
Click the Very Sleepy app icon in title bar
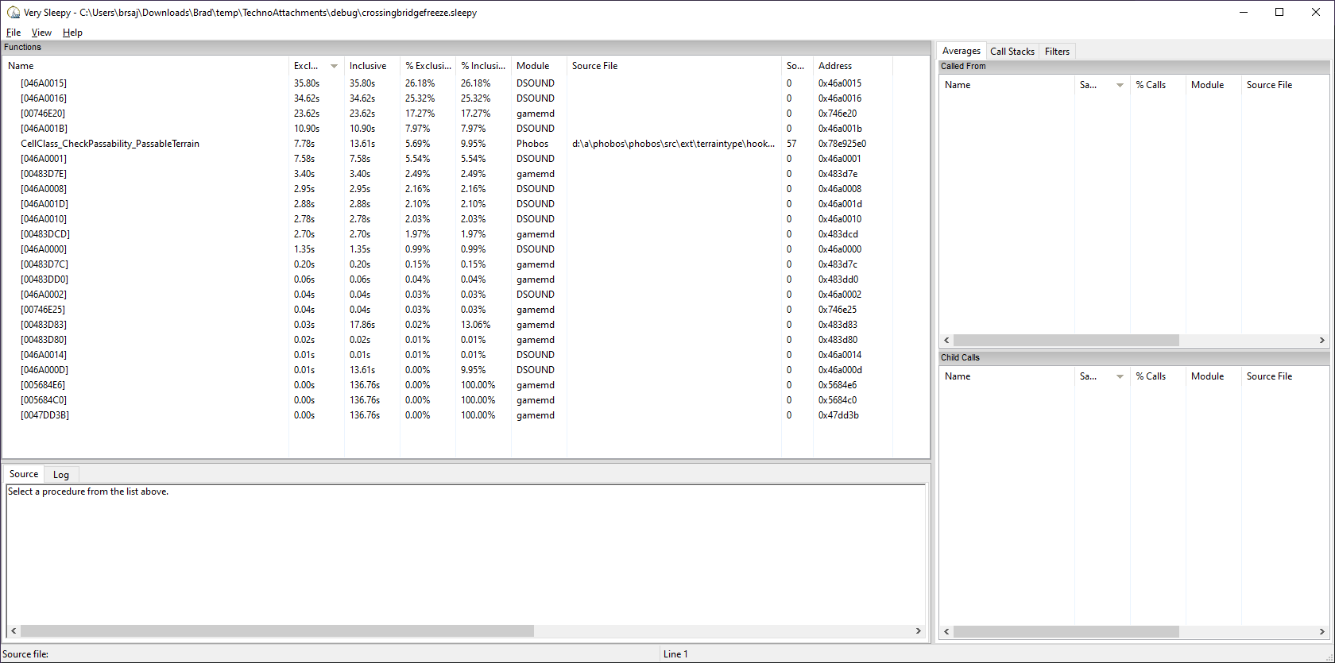pos(14,13)
